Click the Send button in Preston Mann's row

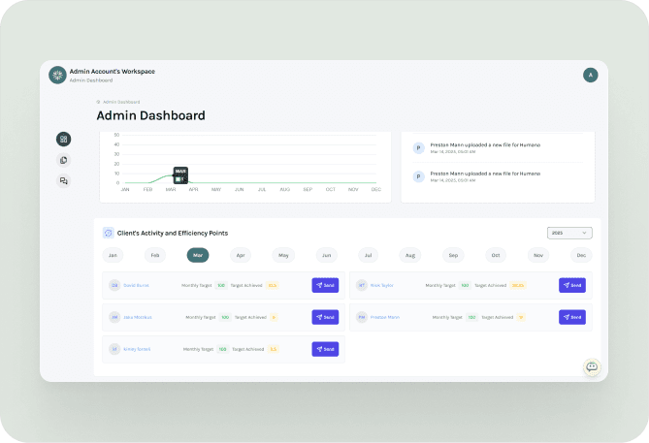[572, 317]
